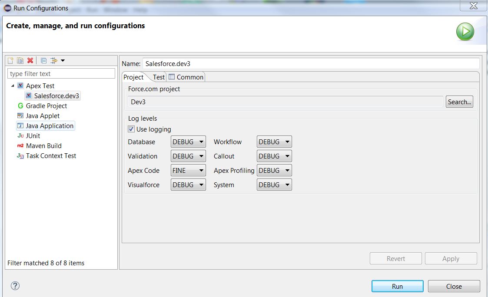Open the System log level dropdown
The height and width of the screenshot is (297, 488).
coord(274,185)
